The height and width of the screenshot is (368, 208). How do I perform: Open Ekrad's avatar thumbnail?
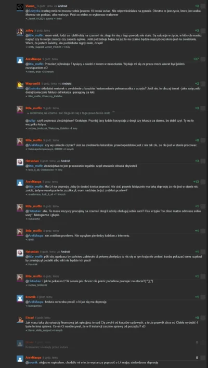[x=20, y=319]
